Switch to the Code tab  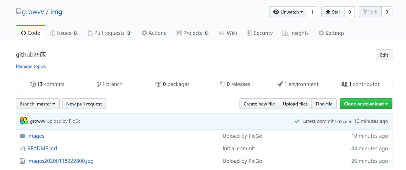click(x=30, y=33)
